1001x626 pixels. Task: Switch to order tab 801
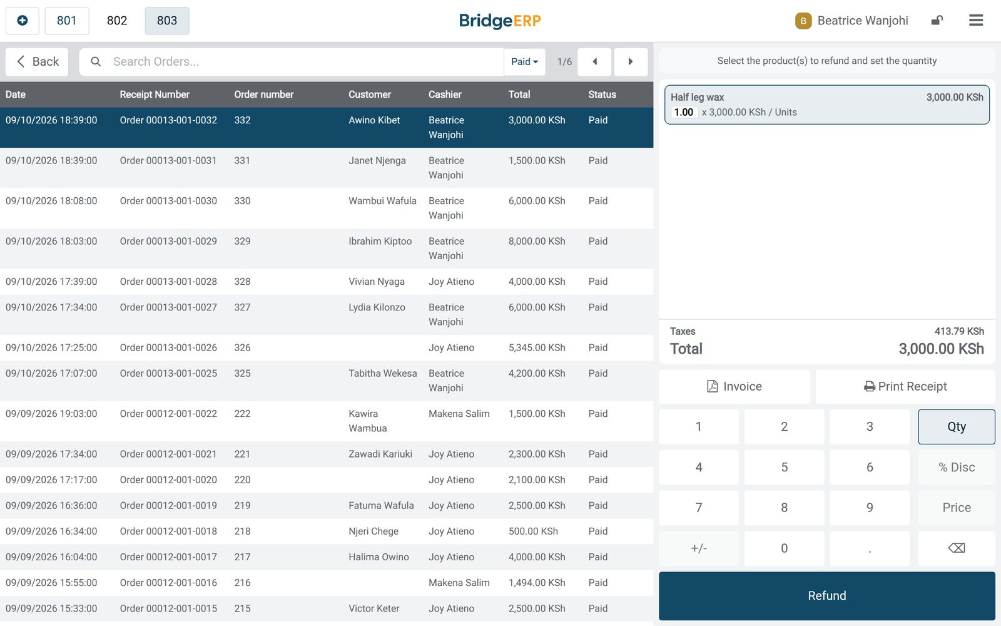coord(66,21)
